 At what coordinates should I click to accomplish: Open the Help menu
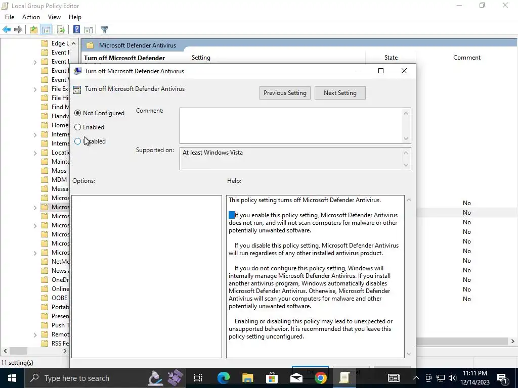click(75, 17)
